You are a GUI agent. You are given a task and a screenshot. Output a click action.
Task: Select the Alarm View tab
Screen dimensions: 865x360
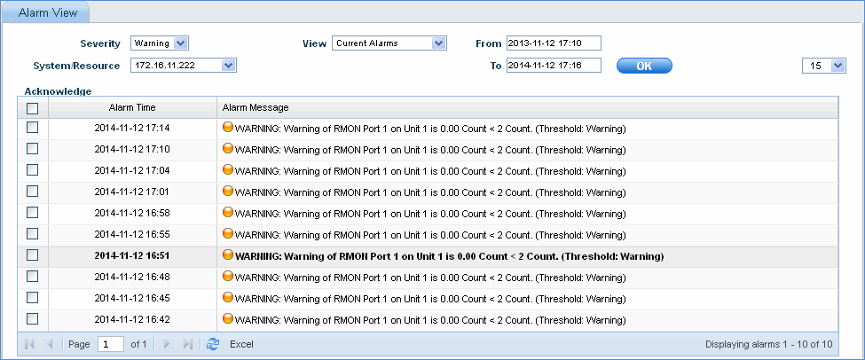click(48, 12)
